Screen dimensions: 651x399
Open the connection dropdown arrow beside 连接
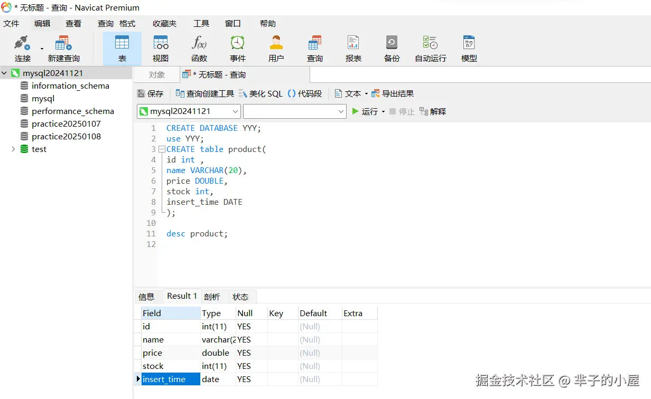click(42, 49)
